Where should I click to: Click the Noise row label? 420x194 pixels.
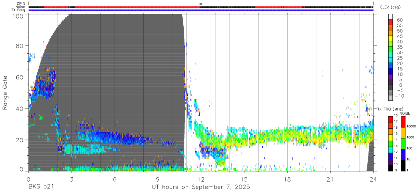[21, 7]
